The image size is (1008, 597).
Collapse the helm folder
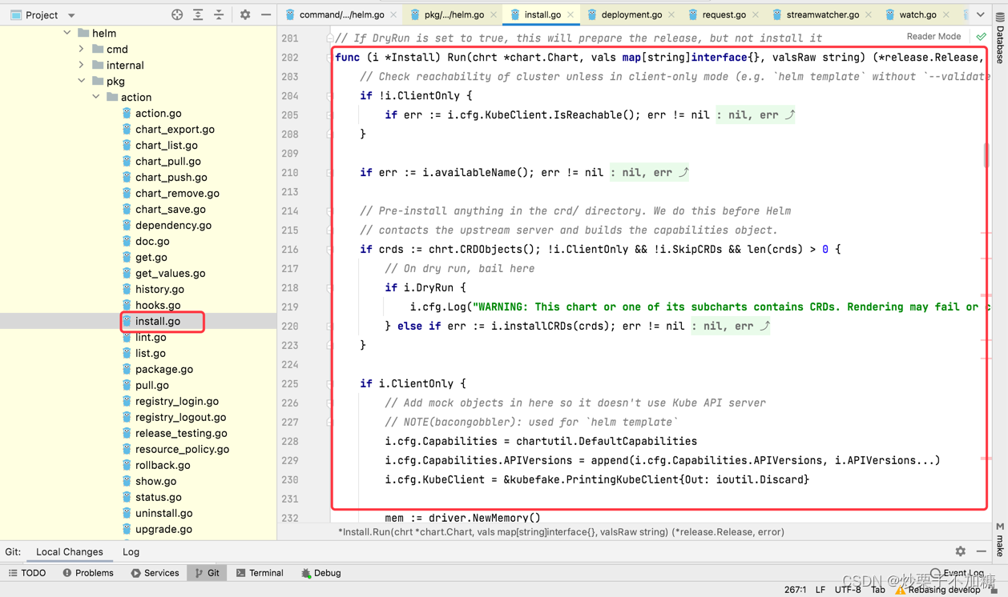[67, 33]
